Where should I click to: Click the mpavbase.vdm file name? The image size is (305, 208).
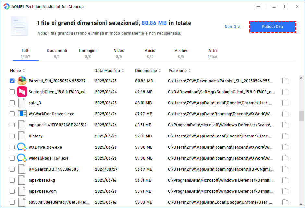(43, 191)
